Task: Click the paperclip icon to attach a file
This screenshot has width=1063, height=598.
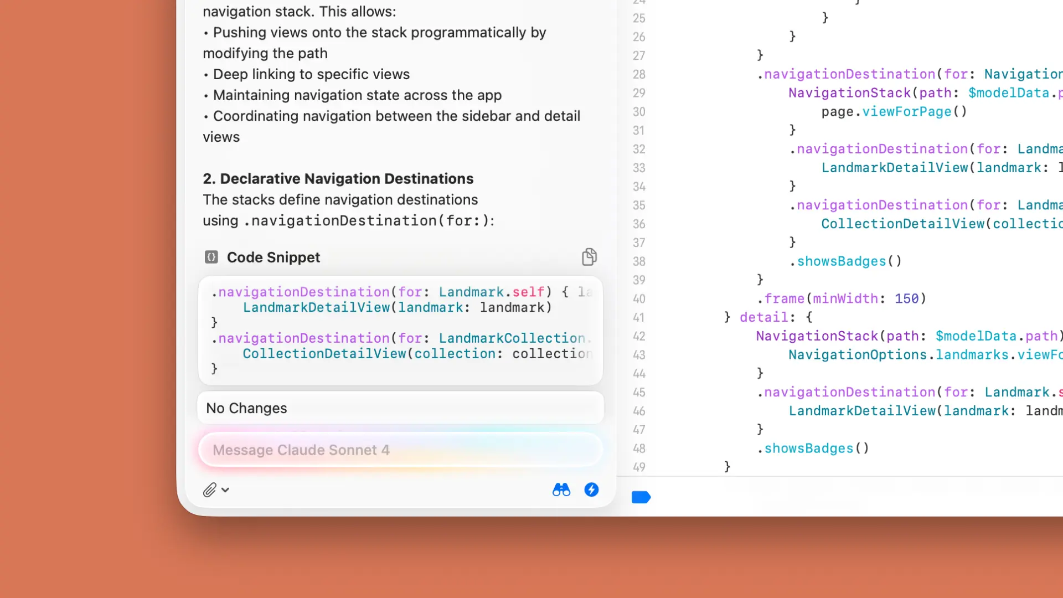Action: point(210,489)
